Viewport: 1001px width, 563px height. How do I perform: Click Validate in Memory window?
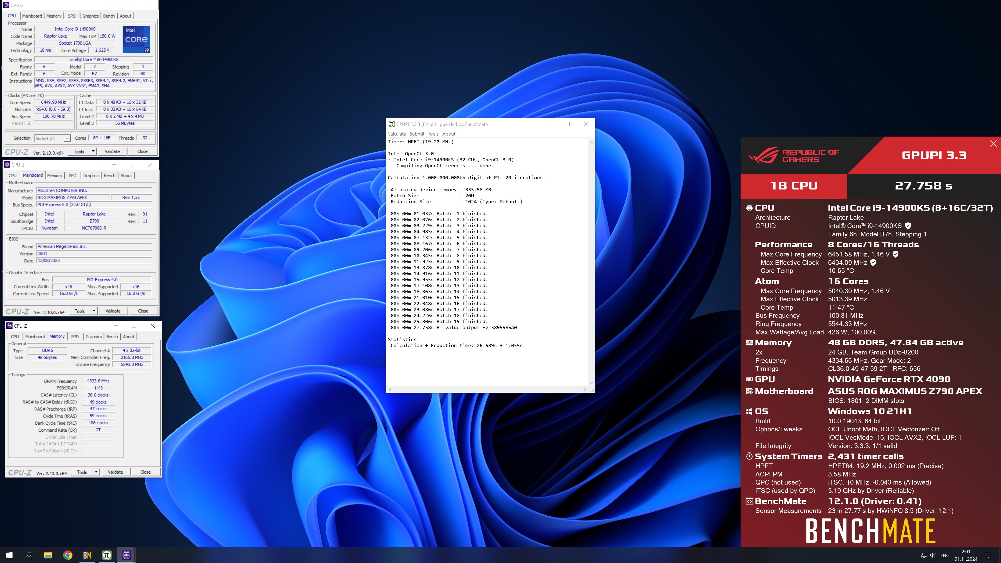point(115,472)
